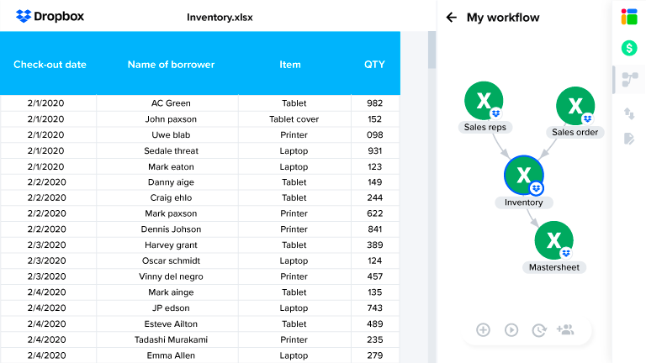Viewport: 646px width, 363px height.
Task: Select the Sales reps Excel node
Action: 484,102
